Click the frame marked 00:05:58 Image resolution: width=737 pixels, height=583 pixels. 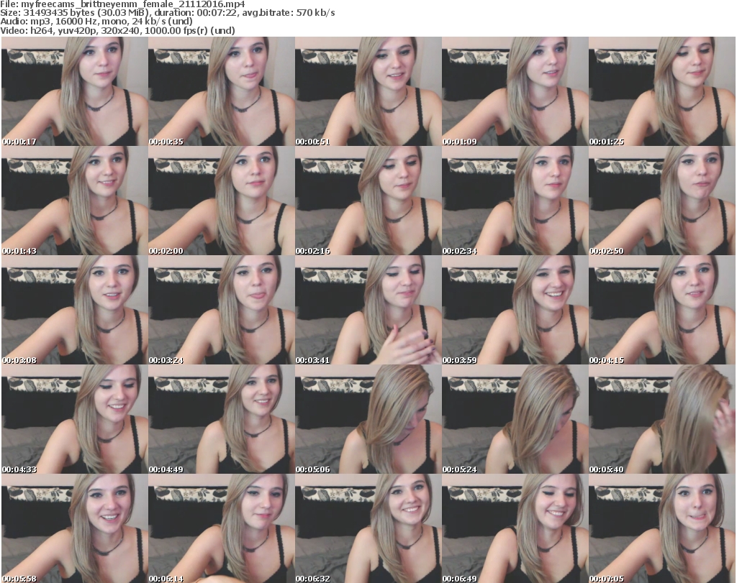[75, 528]
